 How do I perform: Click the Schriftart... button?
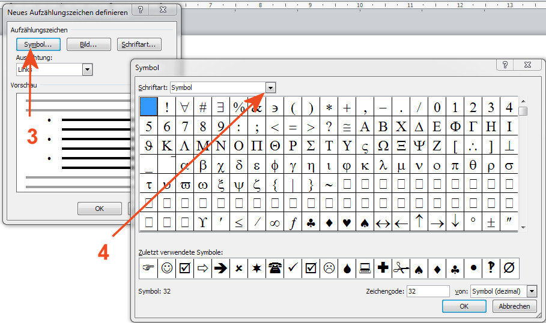coord(139,44)
